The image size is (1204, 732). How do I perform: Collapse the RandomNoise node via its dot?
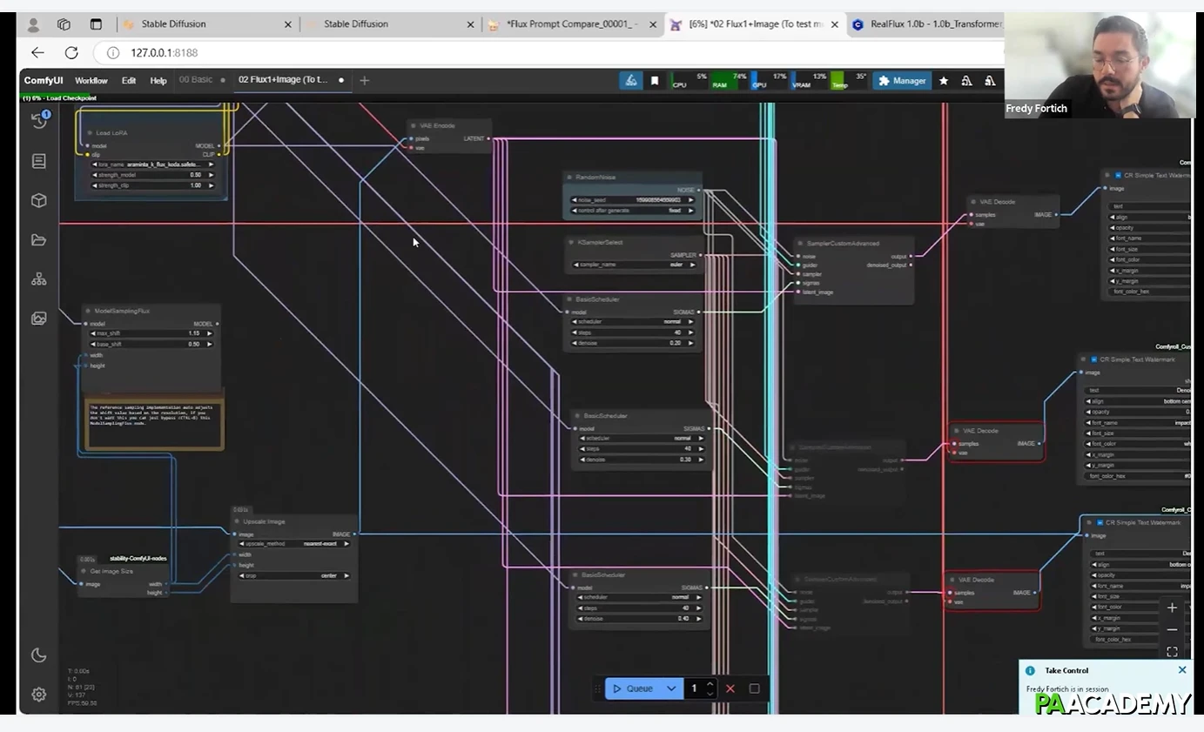(569, 177)
